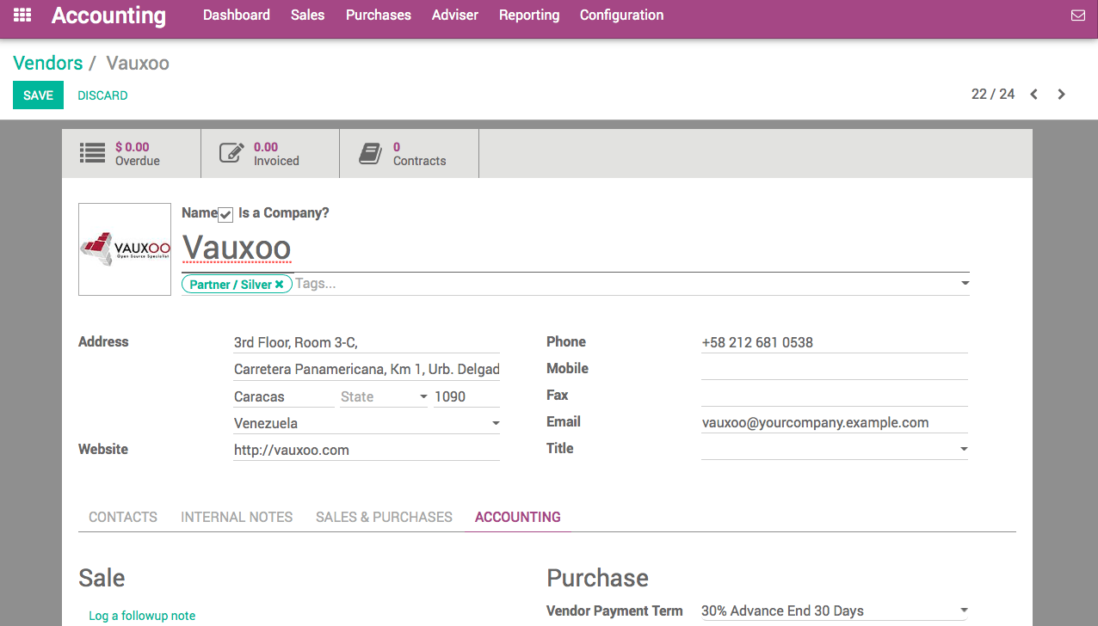1098x626 pixels.
Task: Switch to the Internal Notes tab
Action: click(237, 517)
